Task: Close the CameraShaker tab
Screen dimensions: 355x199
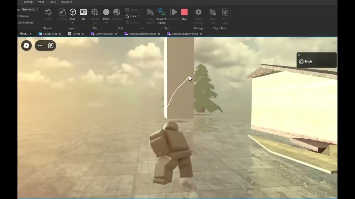Action: [x=116, y=34]
